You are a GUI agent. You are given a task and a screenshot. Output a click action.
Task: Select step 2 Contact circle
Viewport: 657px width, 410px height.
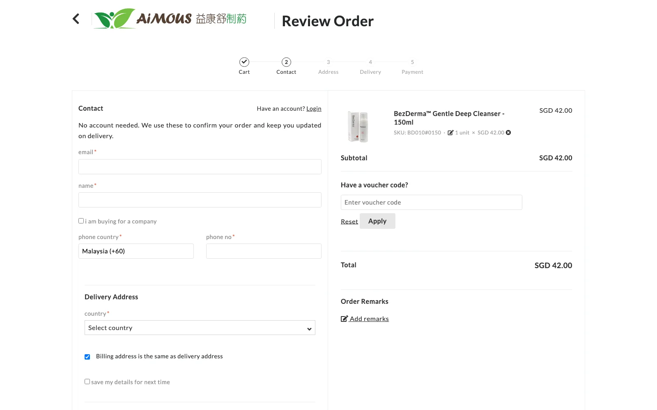tap(286, 62)
